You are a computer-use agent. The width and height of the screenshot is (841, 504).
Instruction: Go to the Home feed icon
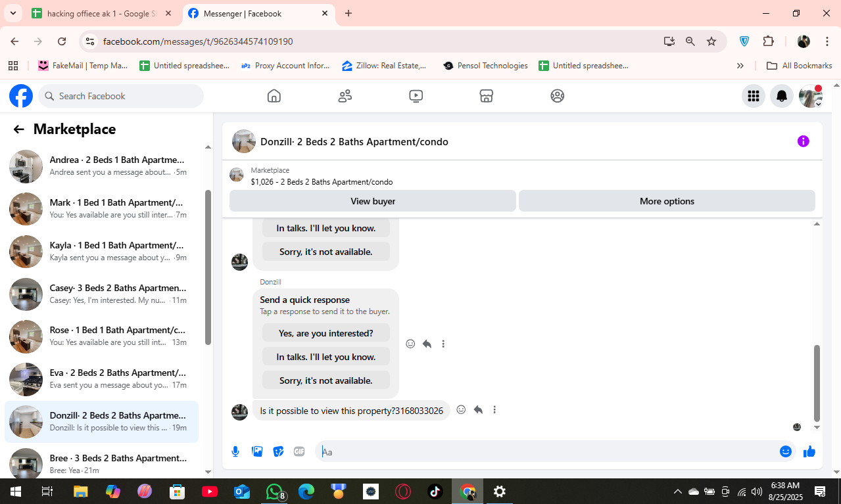click(x=274, y=96)
